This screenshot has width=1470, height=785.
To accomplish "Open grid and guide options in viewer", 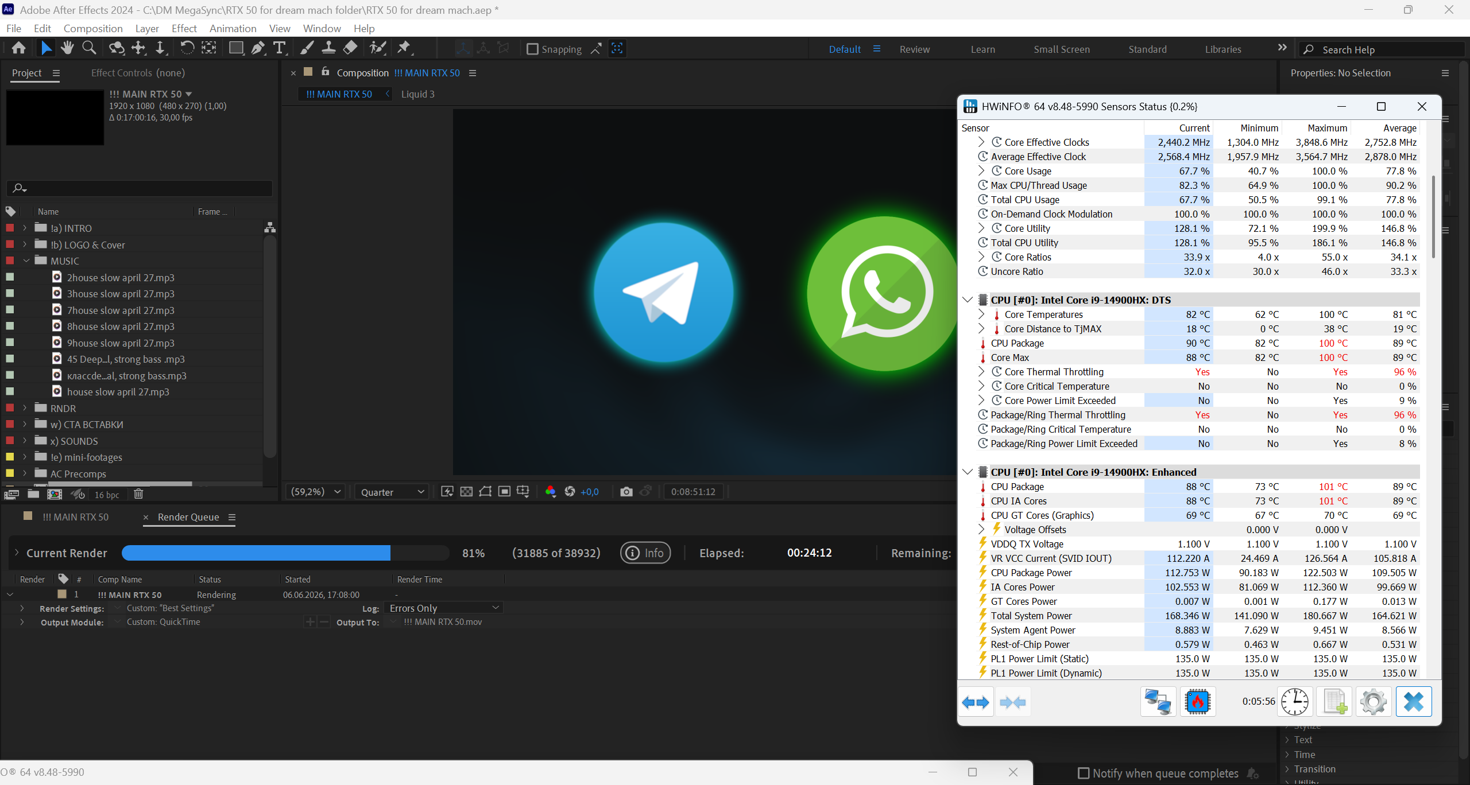I will pos(523,492).
